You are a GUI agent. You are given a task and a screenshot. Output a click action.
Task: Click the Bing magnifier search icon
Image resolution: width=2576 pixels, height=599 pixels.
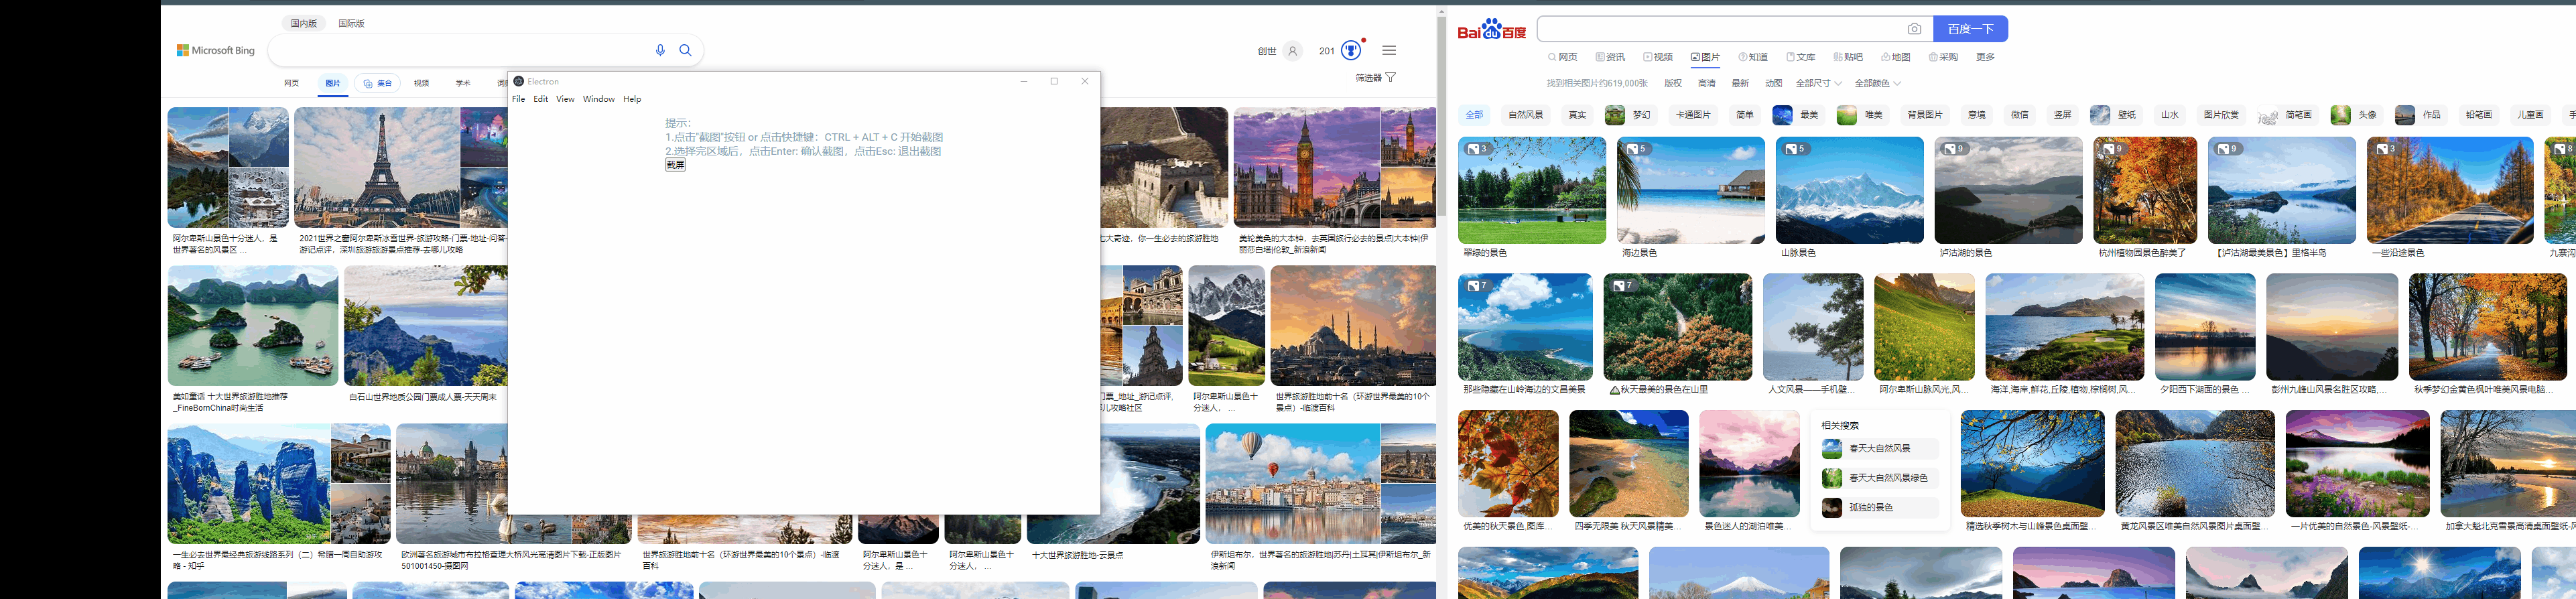tap(685, 50)
